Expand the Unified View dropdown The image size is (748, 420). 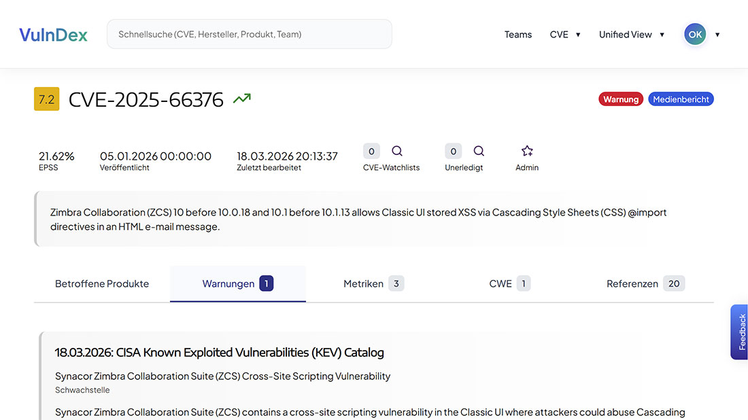(632, 35)
